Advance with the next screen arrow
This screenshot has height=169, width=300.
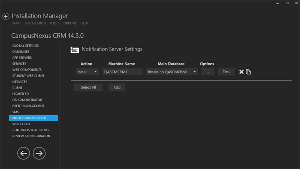point(39,153)
